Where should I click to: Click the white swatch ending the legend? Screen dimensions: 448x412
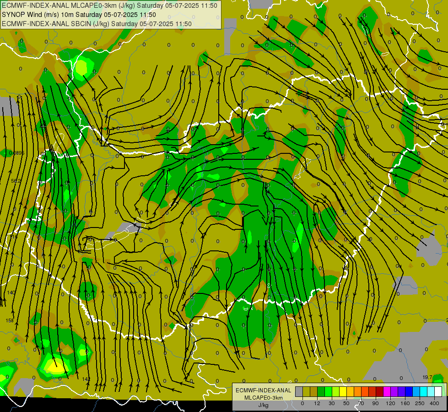438,391
